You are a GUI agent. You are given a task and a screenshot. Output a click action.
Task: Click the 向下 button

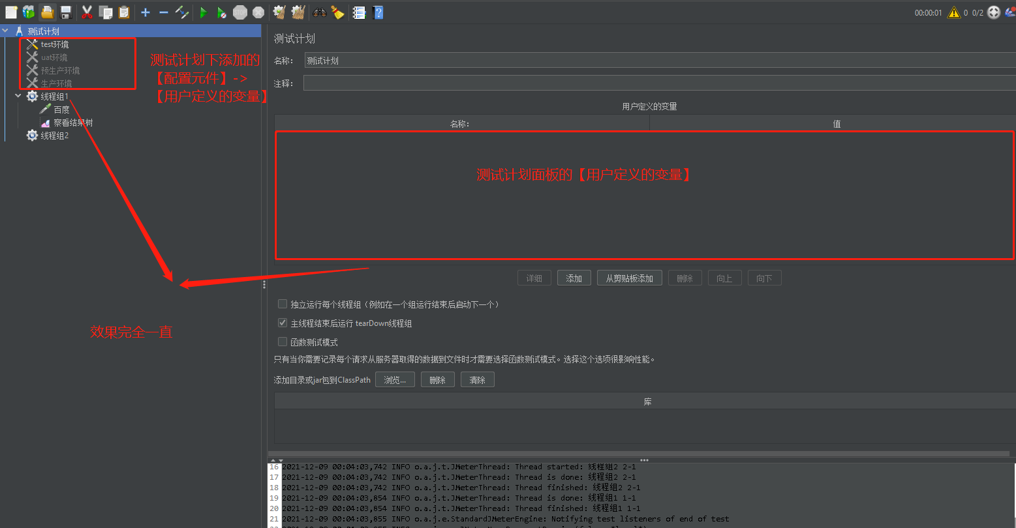(x=764, y=278)
